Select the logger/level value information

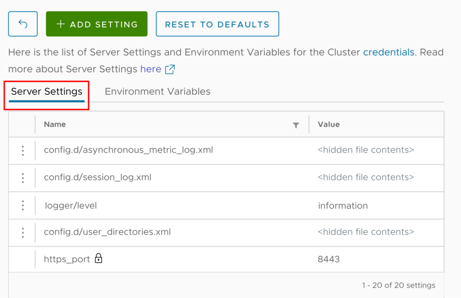click(x=343, y=205)
